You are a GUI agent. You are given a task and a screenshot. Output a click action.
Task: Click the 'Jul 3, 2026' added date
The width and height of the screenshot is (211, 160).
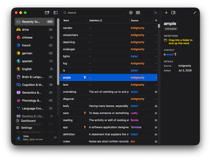[x=185, y=70]
